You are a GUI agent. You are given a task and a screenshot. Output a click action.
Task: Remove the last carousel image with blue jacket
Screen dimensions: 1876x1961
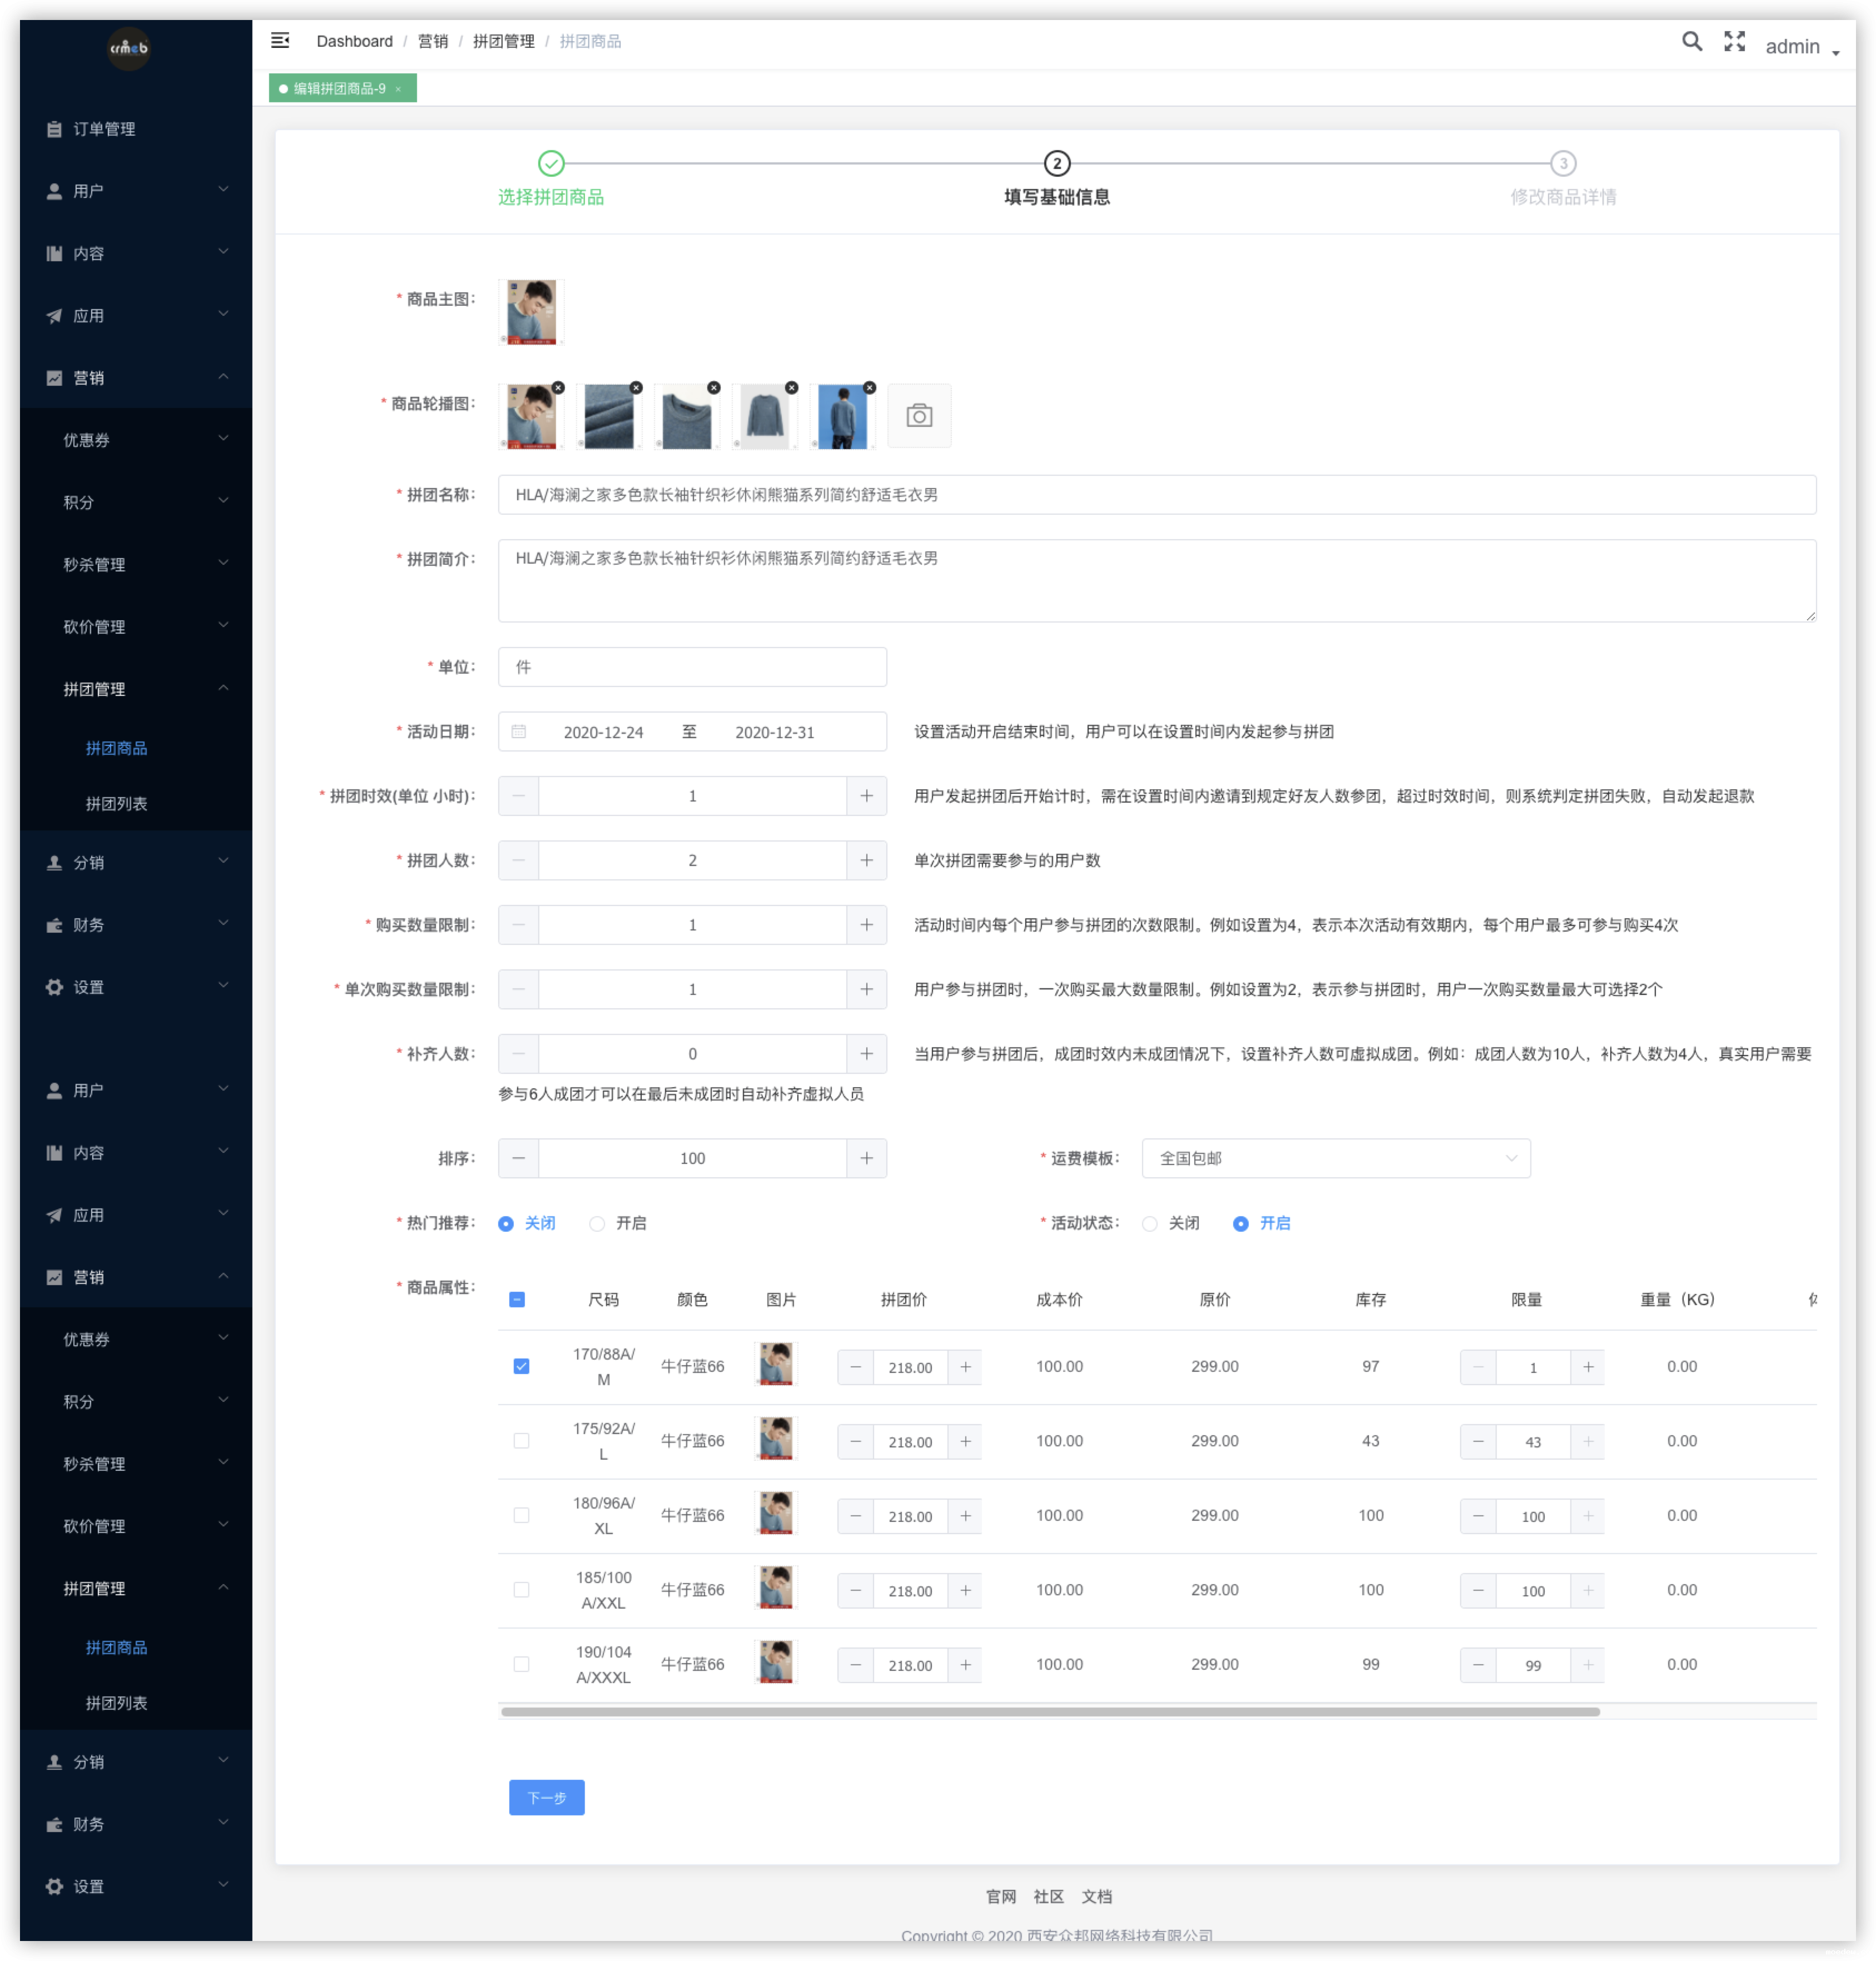(x=869, y=387)
